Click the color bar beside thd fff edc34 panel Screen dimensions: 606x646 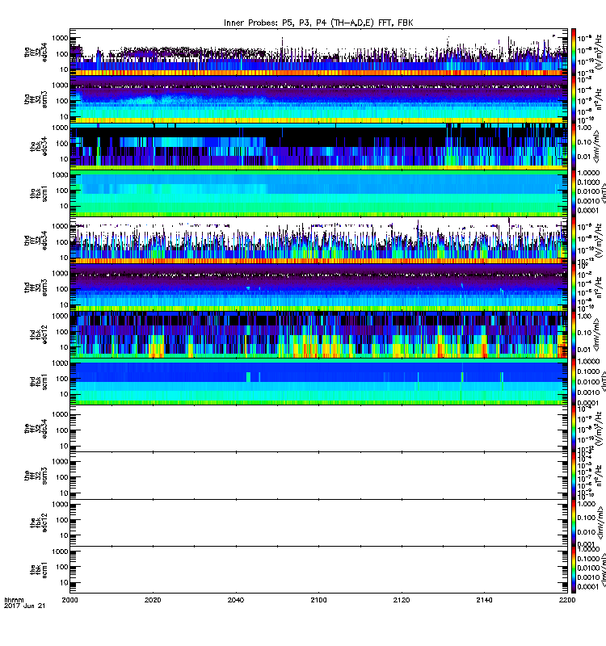click(574, 241)
